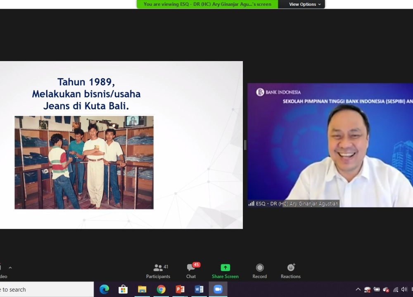
Task: Click the screen viewing notification banner
Action: click(207, 4)
